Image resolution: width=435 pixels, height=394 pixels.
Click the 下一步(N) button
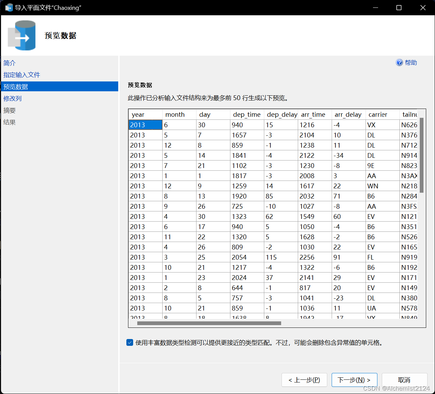pyautogui.click(x=354, y=380)
